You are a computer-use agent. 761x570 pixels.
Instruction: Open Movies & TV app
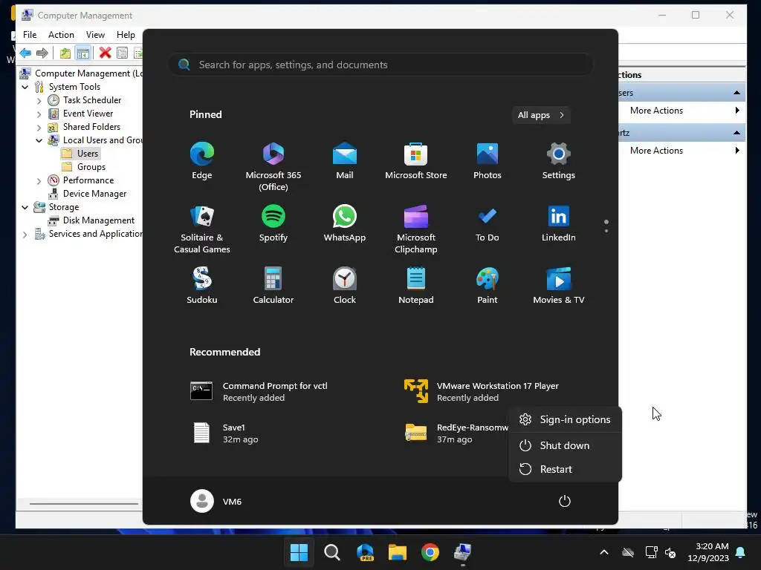click(x=559, y=286)
